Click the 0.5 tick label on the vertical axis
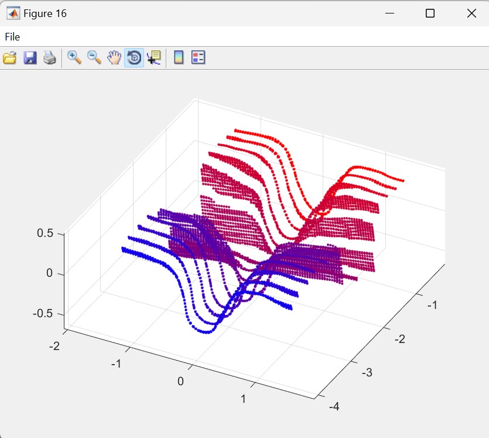This screenshot has width=489, height=438. point(45,233)
